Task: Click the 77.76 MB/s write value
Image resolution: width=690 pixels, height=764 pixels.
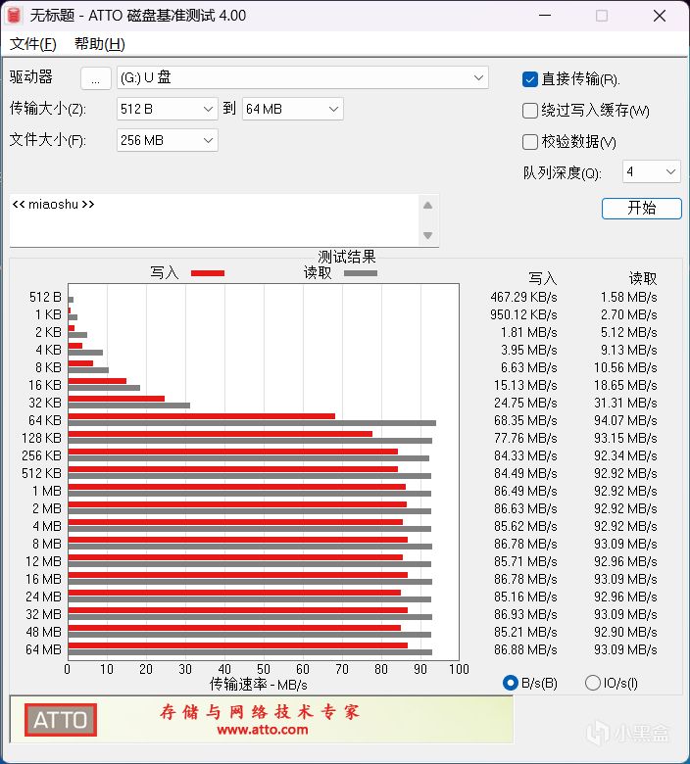Action: click(525, 438)
